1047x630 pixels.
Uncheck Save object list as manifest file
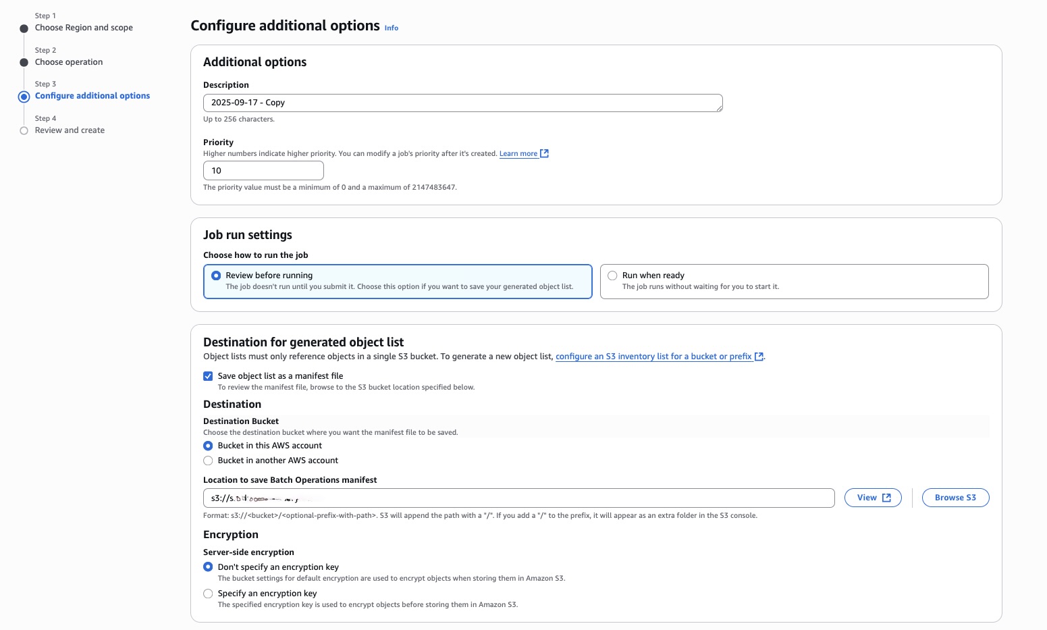pos(208,376)
